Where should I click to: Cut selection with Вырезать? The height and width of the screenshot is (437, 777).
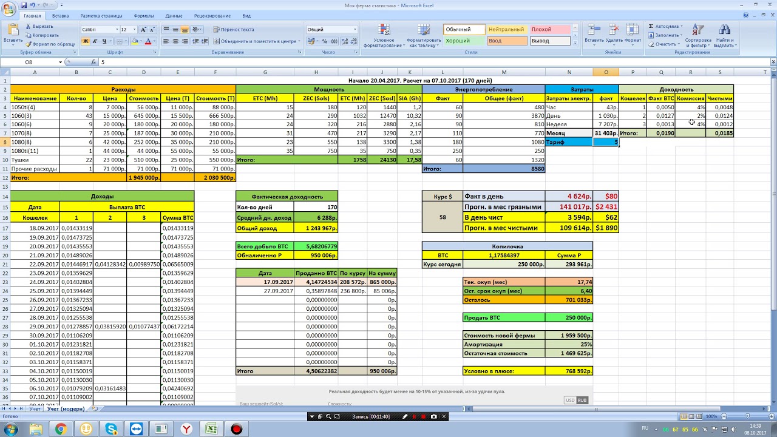pos(39,27)
